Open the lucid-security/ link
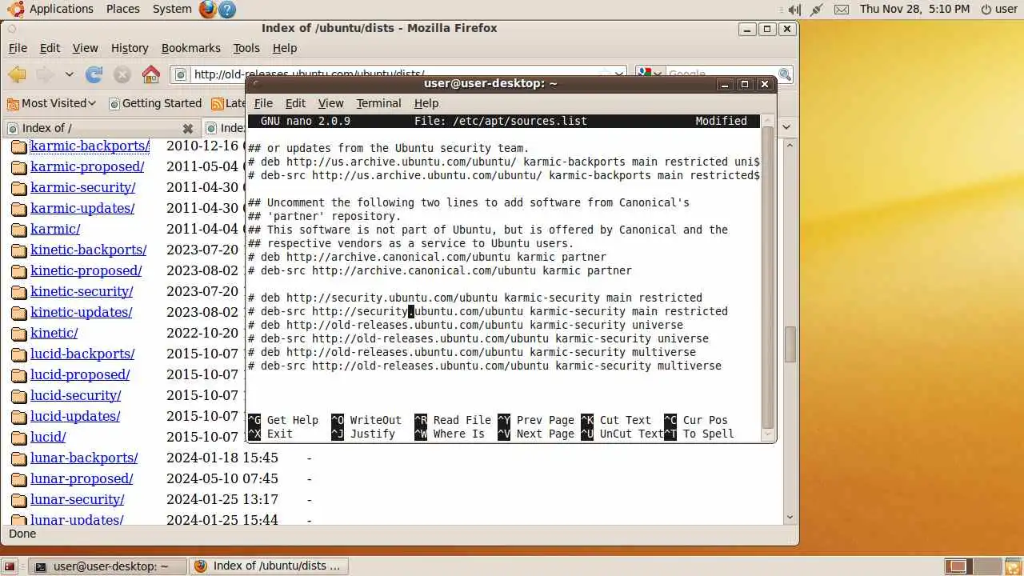Viewport: 1024px width, 576px height. (x=75, y=395)
